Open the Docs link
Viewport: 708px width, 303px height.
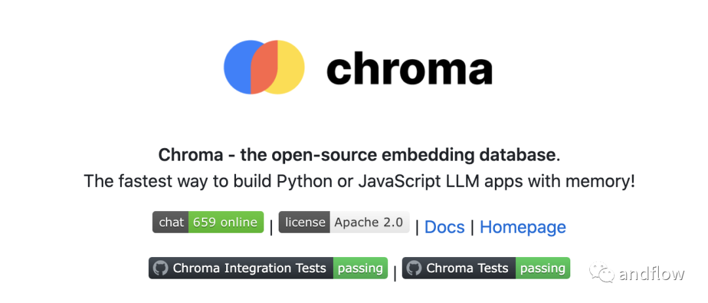coord(444,227)
